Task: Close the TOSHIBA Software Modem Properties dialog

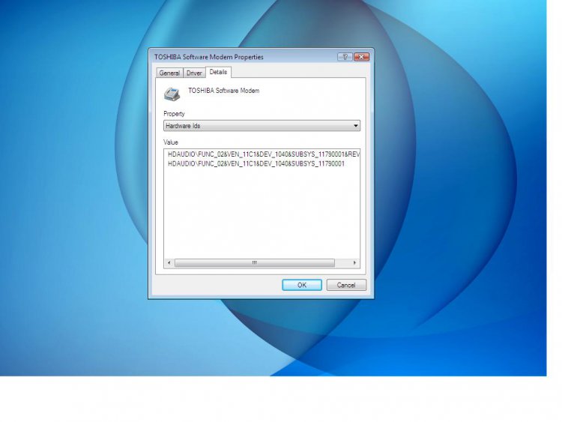Action: 361,57
